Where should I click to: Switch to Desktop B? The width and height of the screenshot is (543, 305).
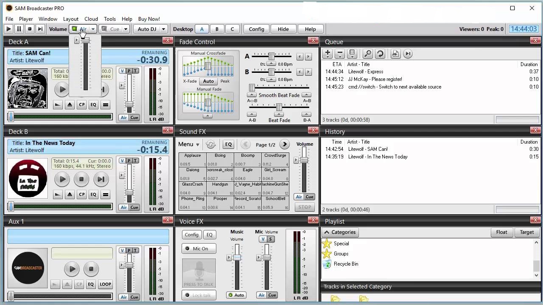(217, 29)
